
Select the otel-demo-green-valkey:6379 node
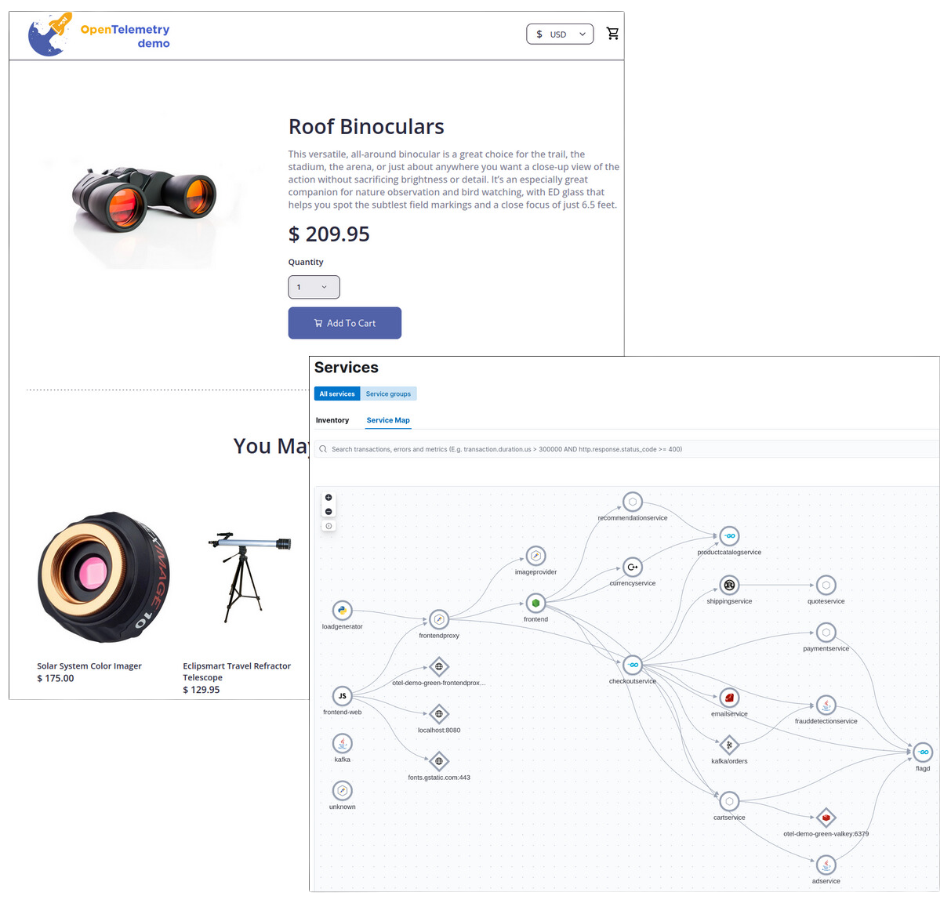pos(826,818)
